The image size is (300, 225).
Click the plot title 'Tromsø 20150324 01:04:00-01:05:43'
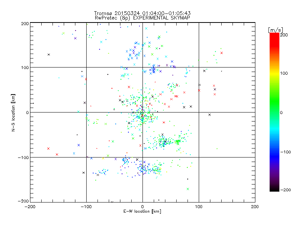[x=142, y=13]
